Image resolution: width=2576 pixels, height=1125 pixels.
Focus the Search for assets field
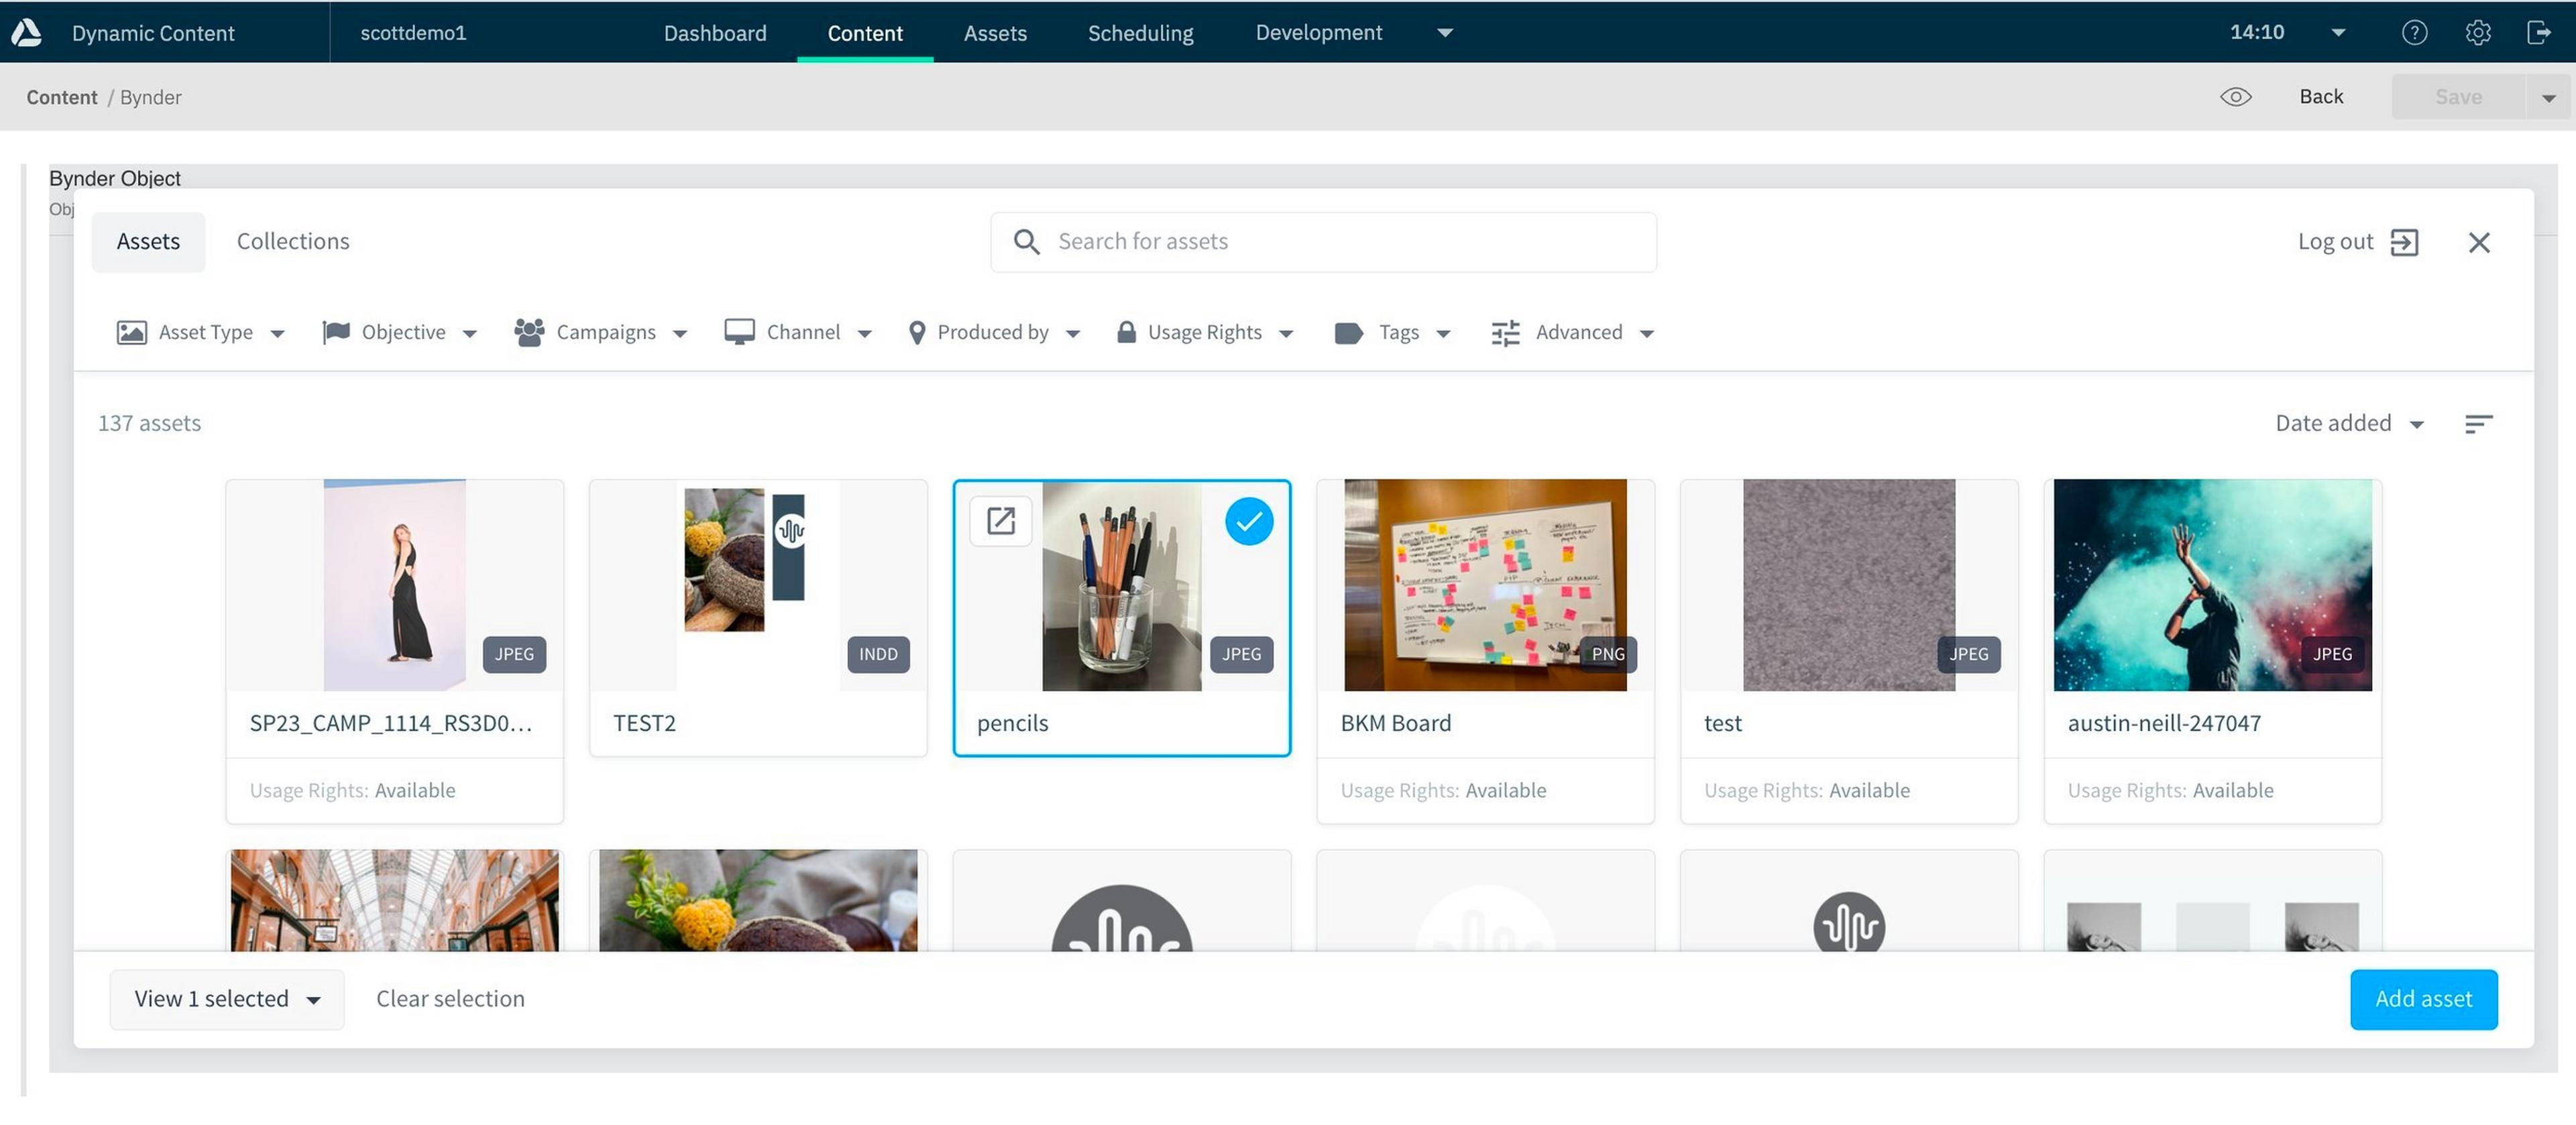click(1340, 242)
